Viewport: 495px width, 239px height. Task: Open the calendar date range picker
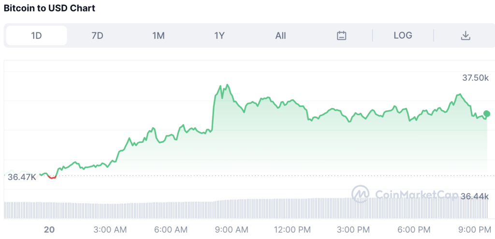342,35
